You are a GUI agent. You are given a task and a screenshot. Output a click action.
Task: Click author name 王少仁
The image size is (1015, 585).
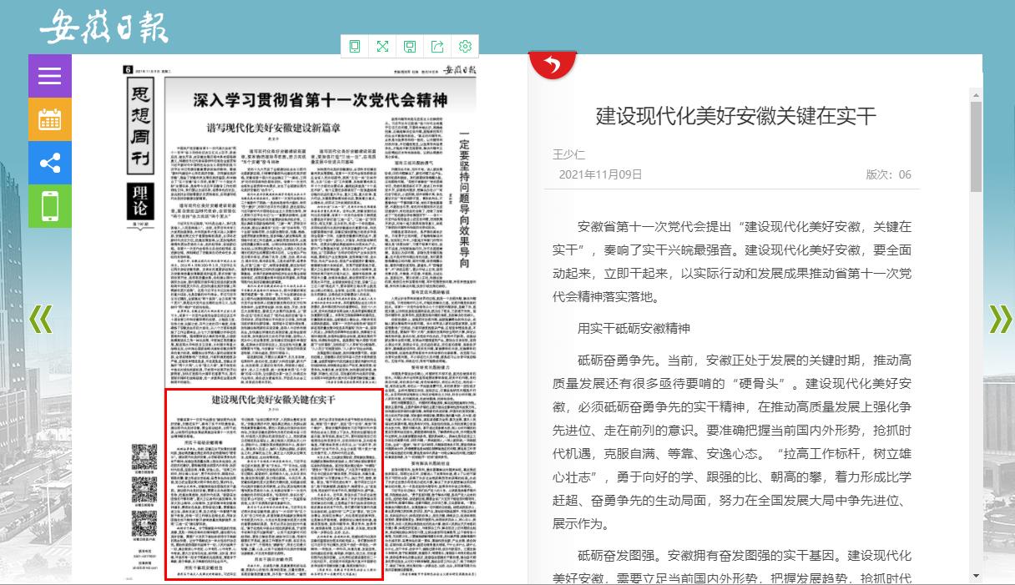(x=569, y=154)
